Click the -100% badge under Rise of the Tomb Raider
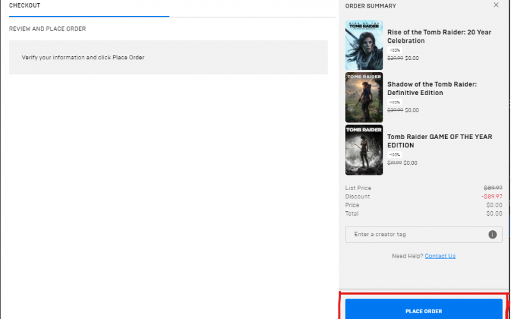The width and height of the screenshot is (511, 319). pos(394,50)
